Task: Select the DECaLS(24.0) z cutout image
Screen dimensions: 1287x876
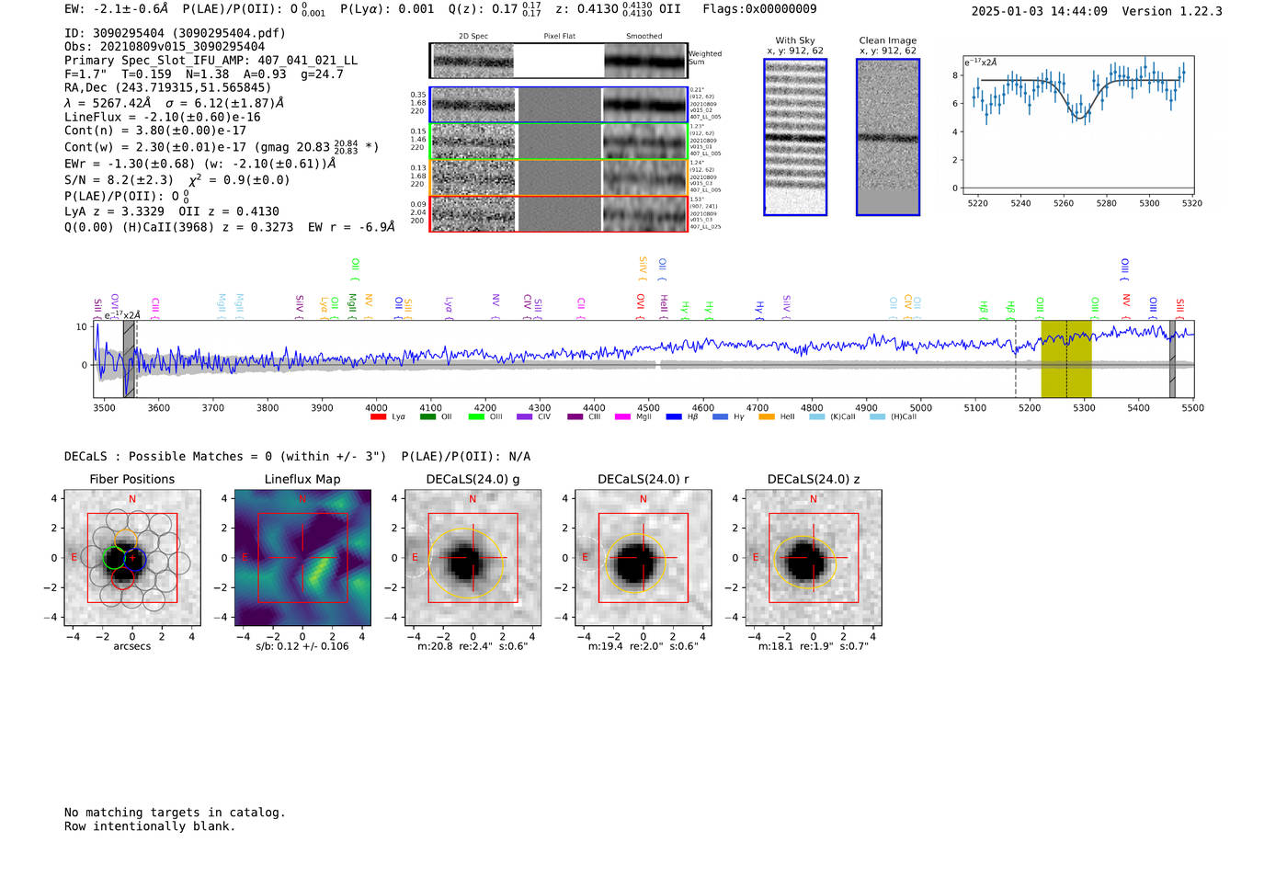Action: [x=814, y=558]
